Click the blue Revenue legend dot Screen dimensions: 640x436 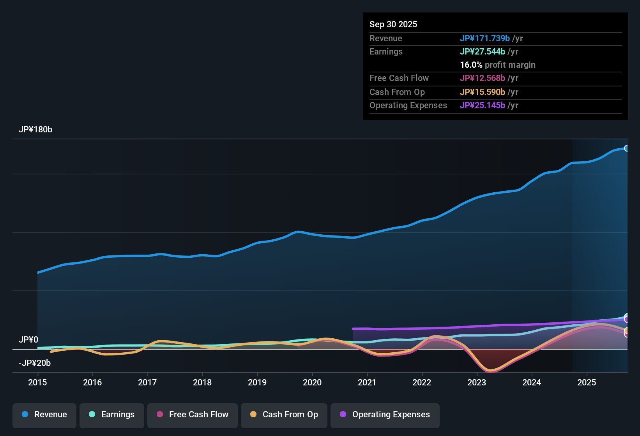click(x=25, y=414)
